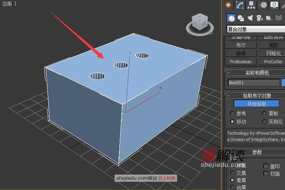Select the 交集 operation radio

(x=232, y=173)
